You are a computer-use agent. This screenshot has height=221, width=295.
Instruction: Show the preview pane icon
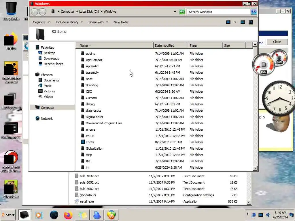coord(243,22)
